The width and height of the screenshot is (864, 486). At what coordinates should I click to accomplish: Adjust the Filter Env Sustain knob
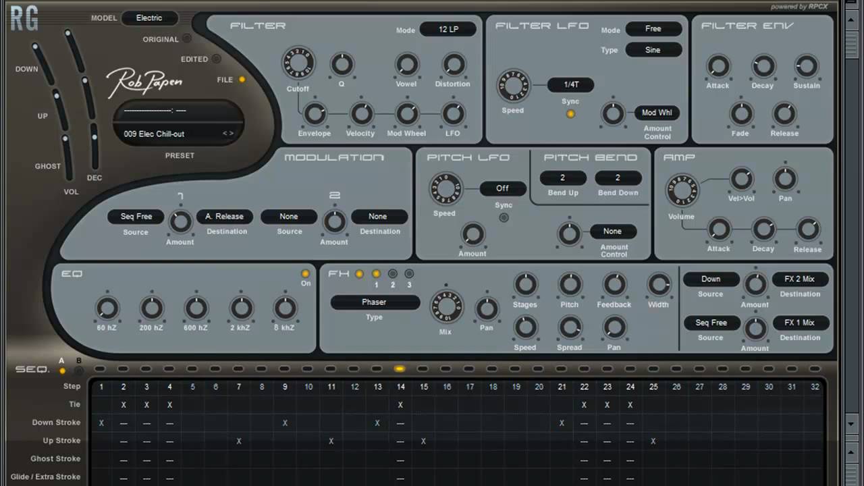click(x=806, y=66)
